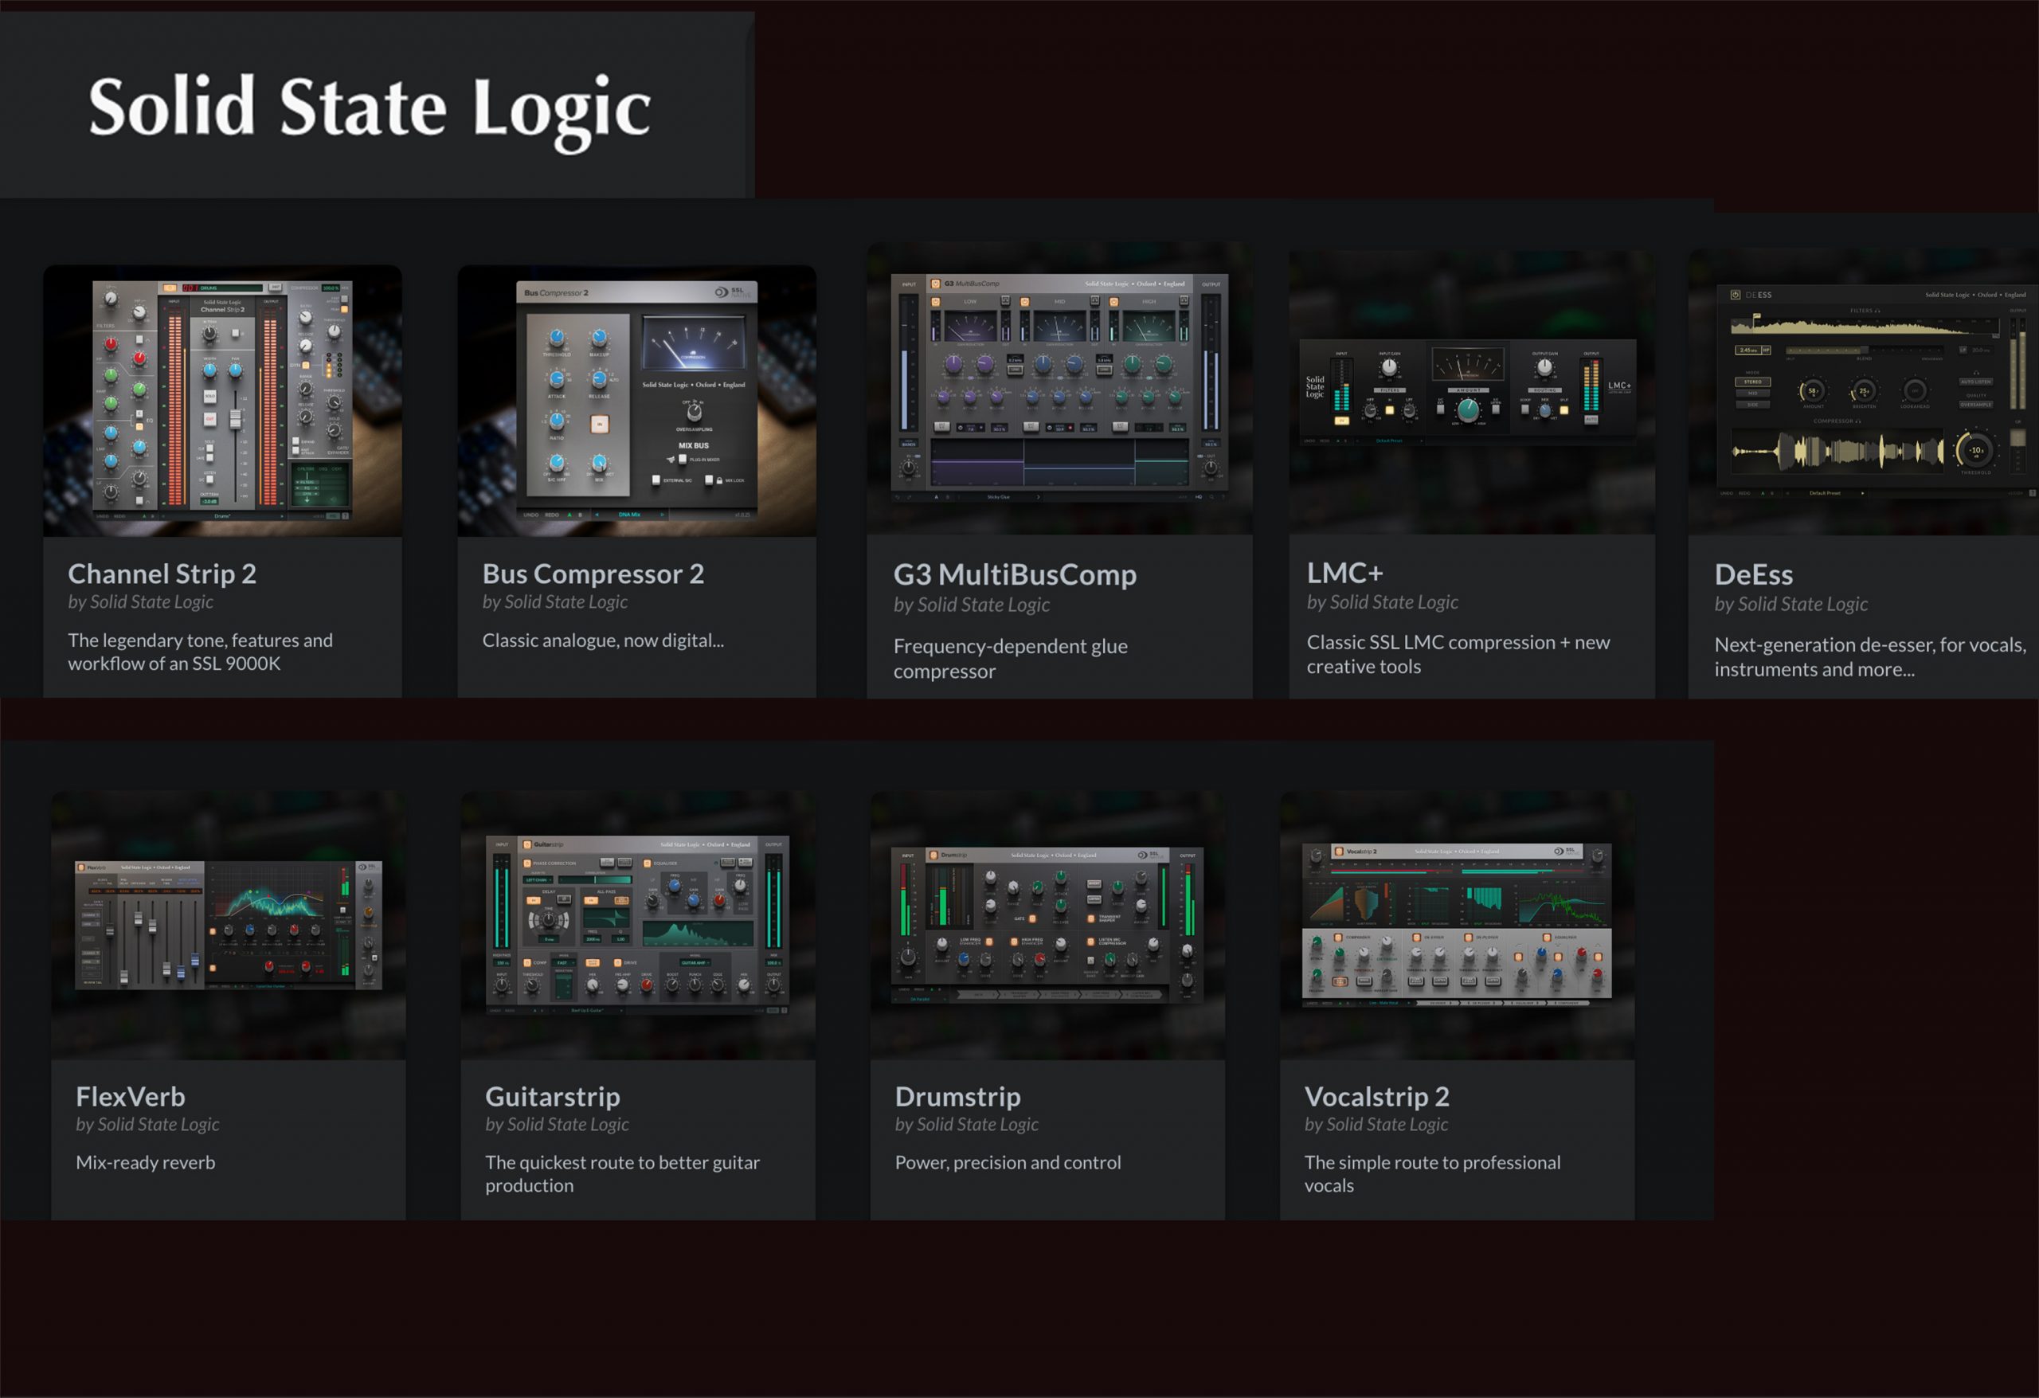
Task: Select the STEREO mode button in DeEss
Action: click(1752, 382)
